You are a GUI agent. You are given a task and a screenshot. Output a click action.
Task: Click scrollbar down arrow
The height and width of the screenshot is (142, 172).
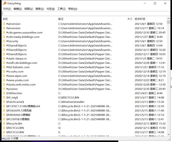click(169, 135)
